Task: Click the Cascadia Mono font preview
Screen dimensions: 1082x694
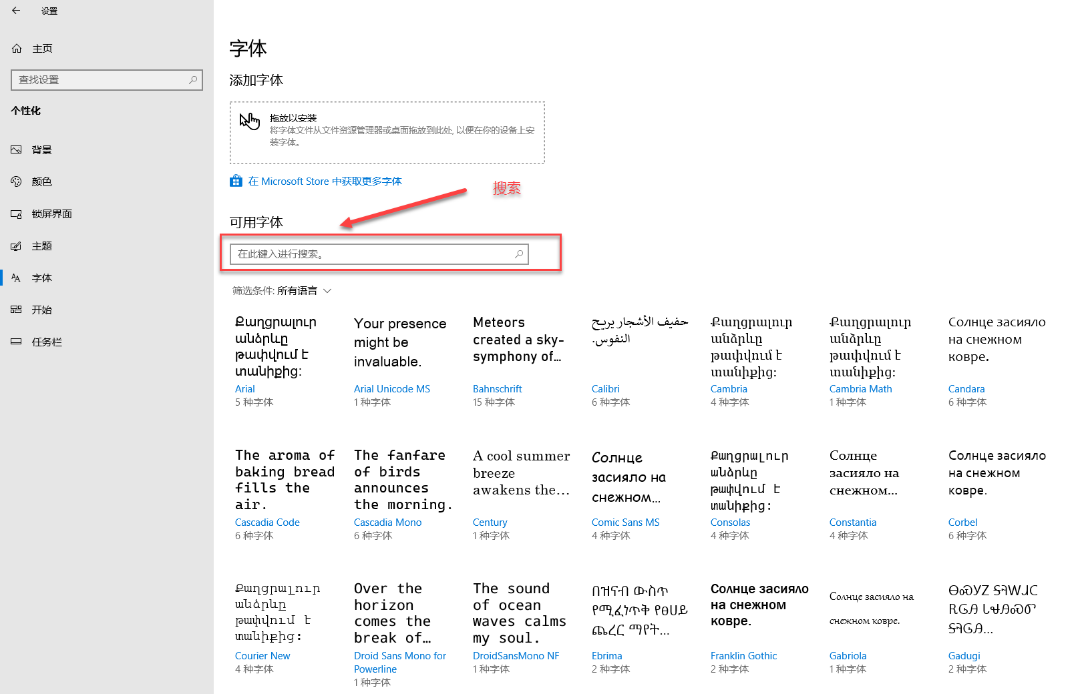Action: [x=403, y=480]
